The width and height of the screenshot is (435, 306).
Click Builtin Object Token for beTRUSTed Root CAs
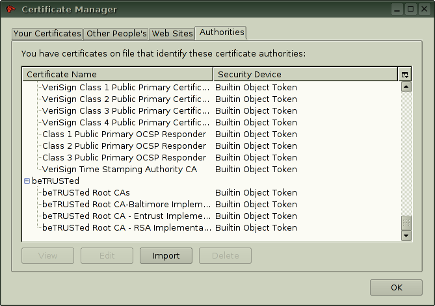(x=256, y=193)
